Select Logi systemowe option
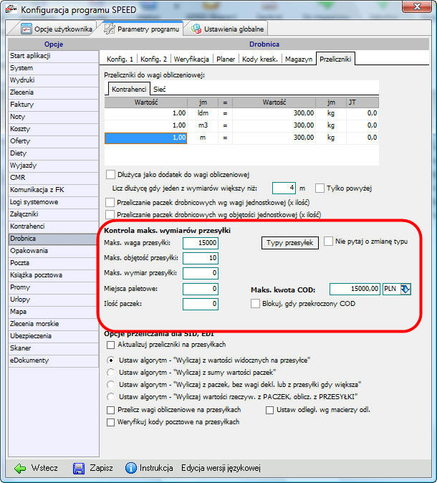 [54, 202]
